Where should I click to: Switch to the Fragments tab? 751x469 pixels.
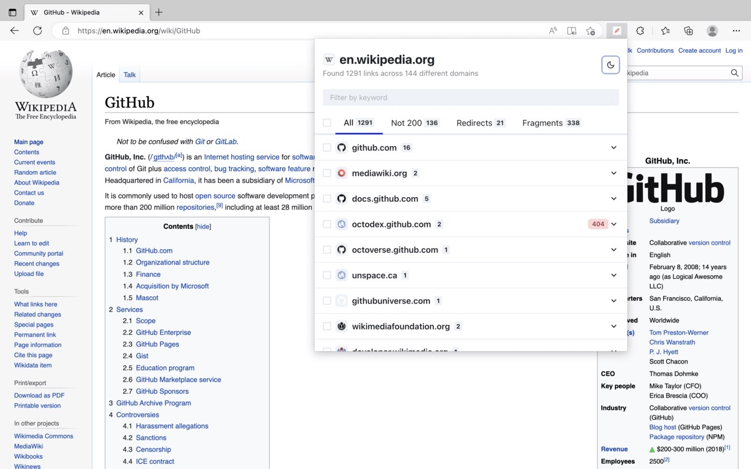click(552, 123)
